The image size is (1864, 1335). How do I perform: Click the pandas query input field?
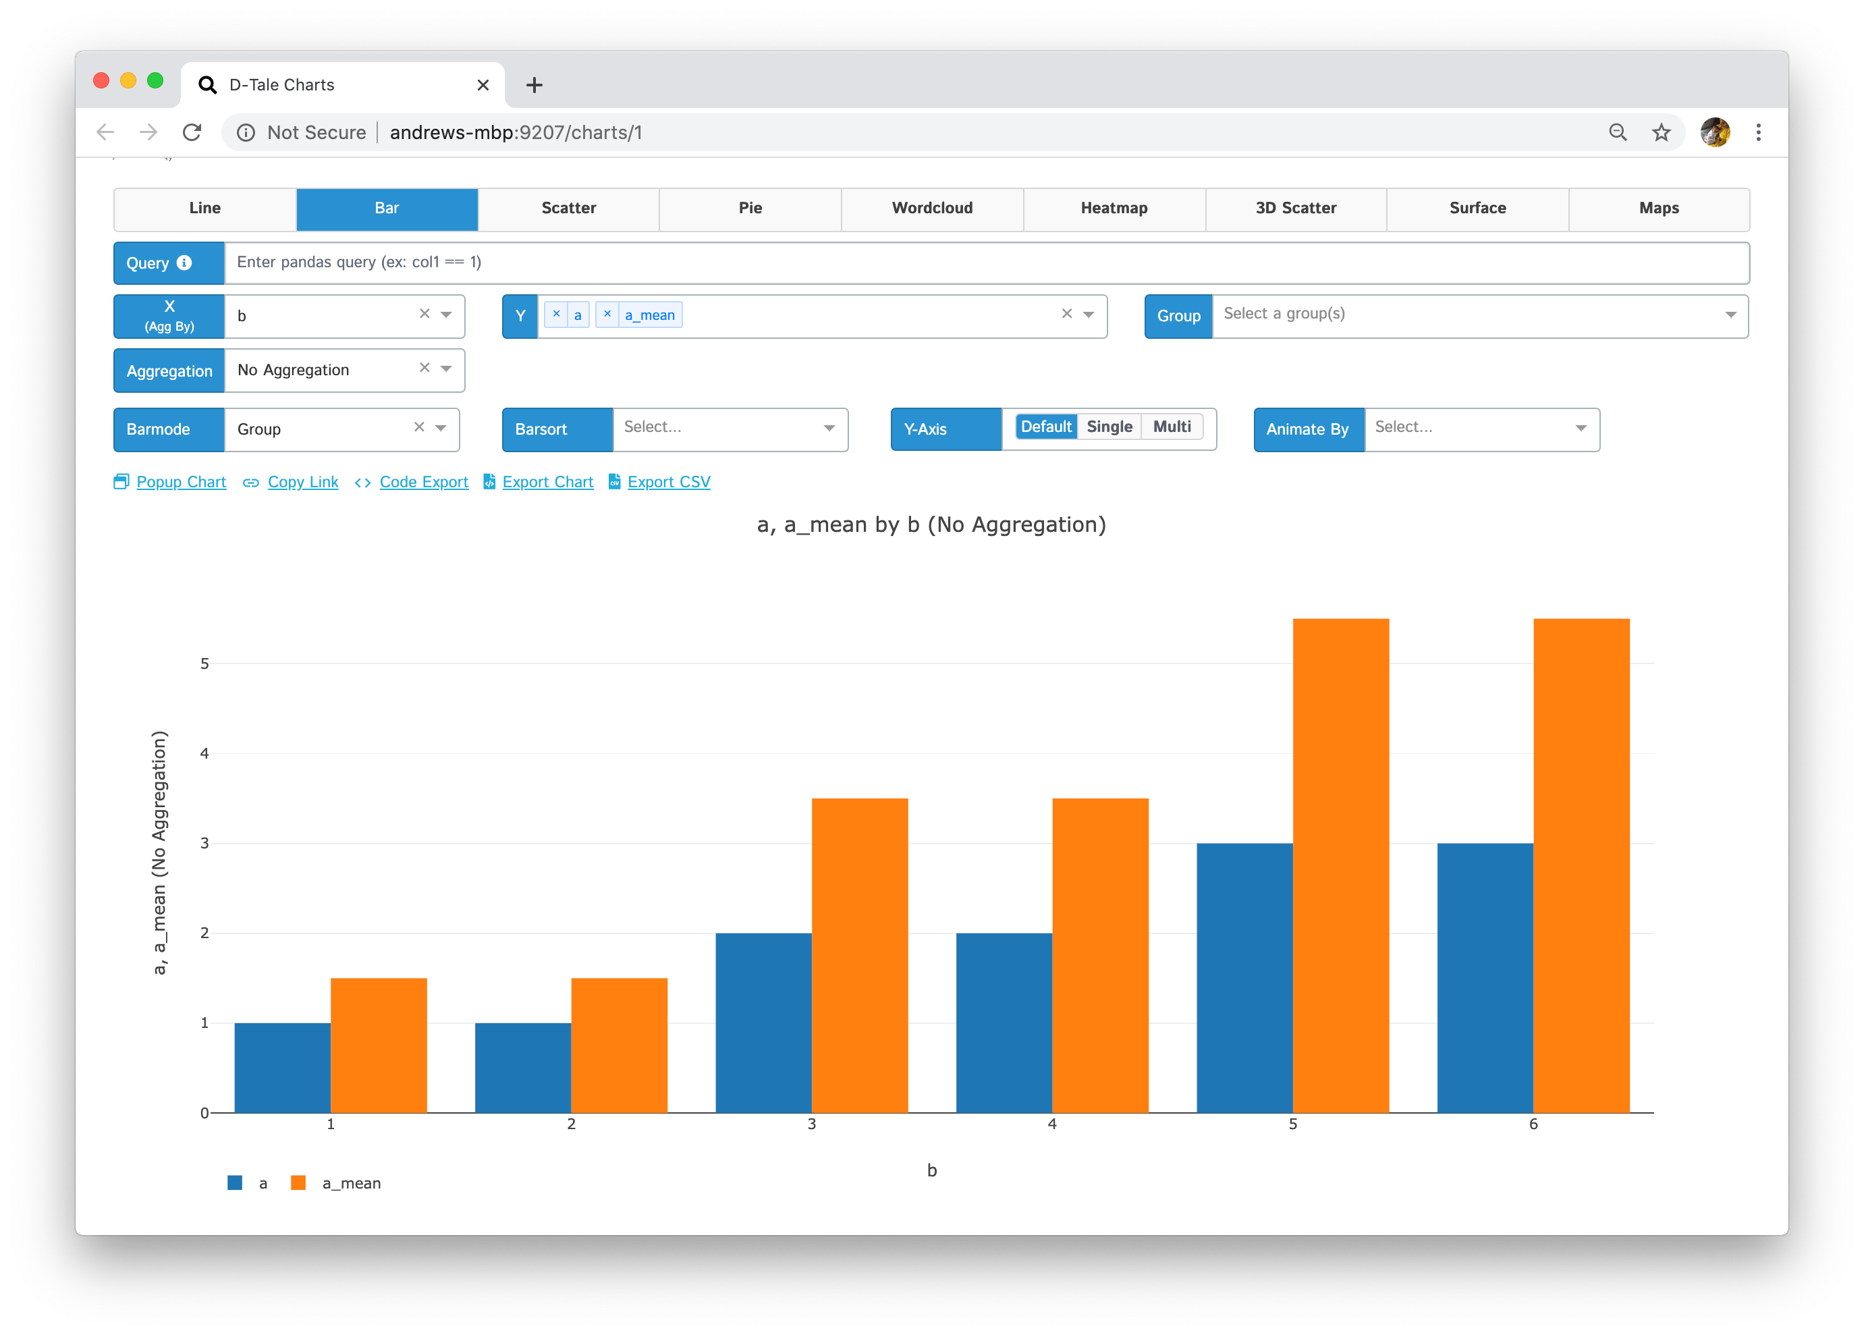point(986,263)
